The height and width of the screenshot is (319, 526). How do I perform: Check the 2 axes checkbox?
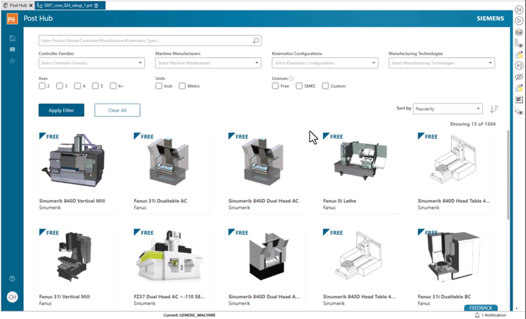42,86
